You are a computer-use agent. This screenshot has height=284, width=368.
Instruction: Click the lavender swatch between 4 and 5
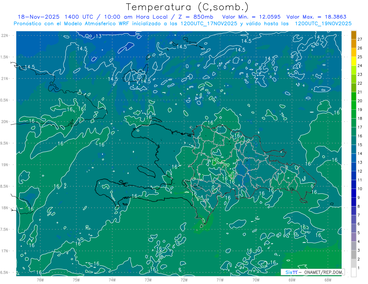coord(354,237)
